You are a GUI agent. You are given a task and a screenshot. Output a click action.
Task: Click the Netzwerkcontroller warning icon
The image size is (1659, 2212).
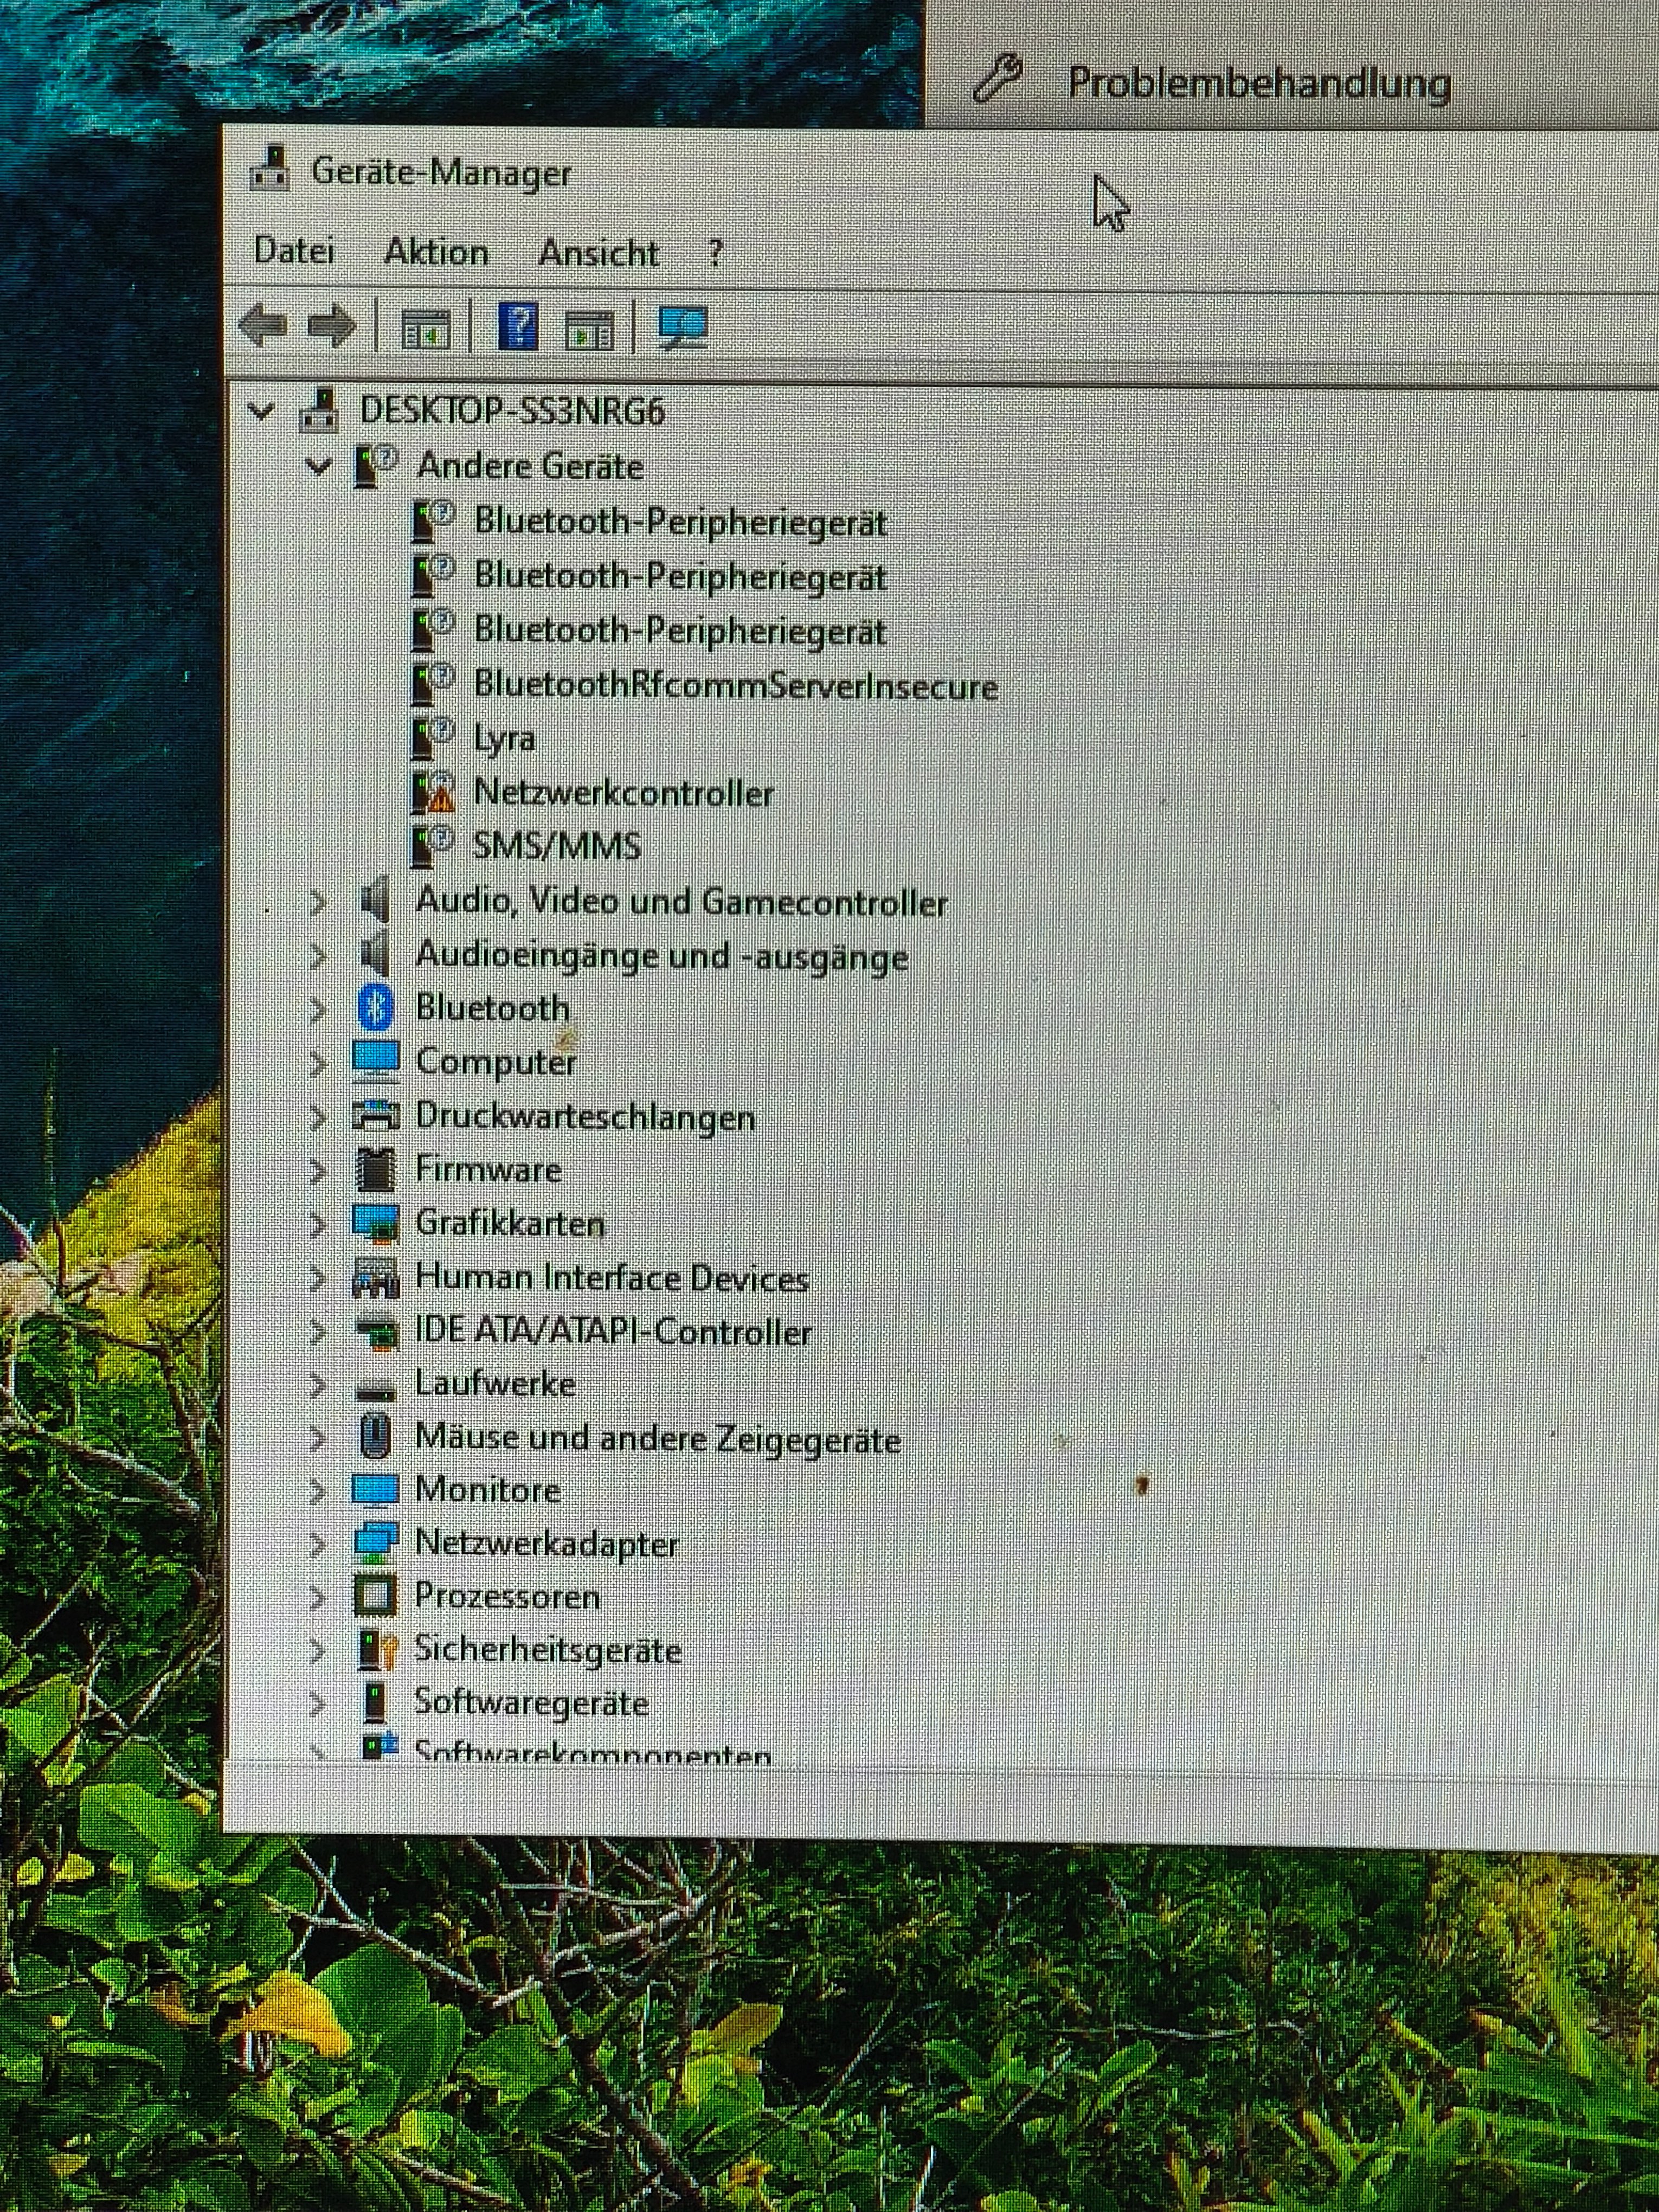[x=434, y=793]
